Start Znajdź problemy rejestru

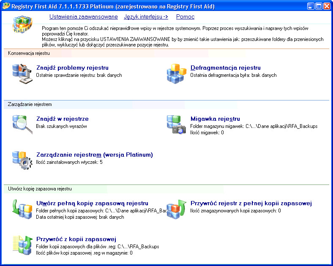point(72,68)
